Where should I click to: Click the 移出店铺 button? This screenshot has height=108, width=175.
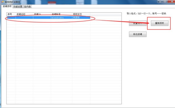point(138,34)
